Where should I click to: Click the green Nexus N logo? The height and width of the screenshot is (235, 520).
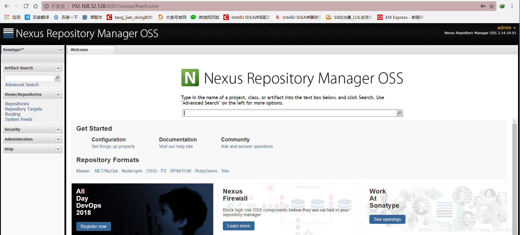(190, 78)
